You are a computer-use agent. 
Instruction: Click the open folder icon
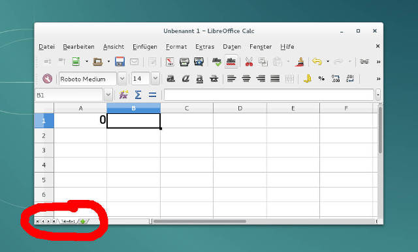pos(97,62)
